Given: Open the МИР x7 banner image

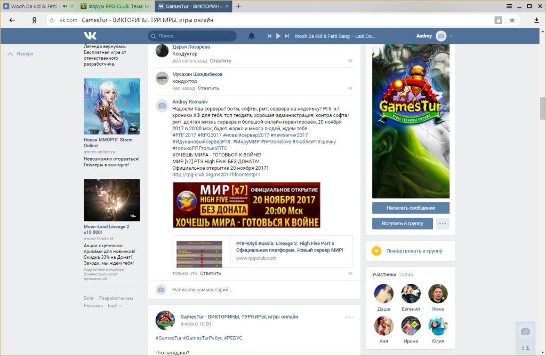Looking at the screenshot, I should [246, 204].
